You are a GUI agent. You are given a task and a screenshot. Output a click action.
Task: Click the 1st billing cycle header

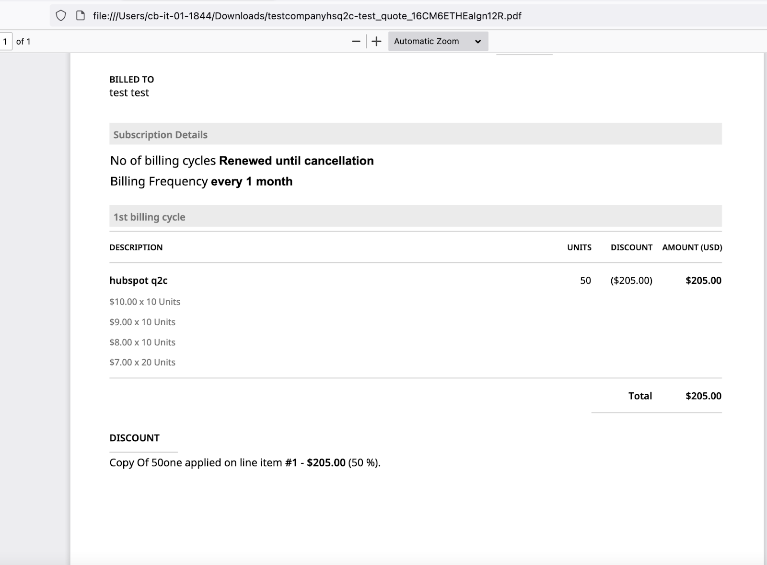click(149, 217)
